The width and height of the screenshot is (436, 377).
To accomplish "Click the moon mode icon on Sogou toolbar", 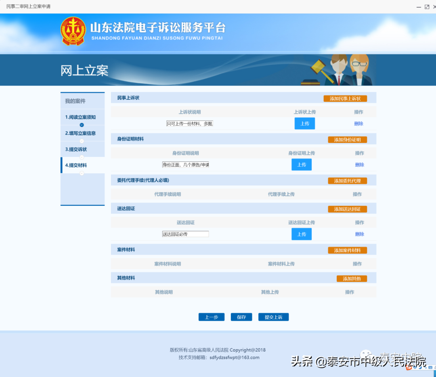I will [420, 367].
